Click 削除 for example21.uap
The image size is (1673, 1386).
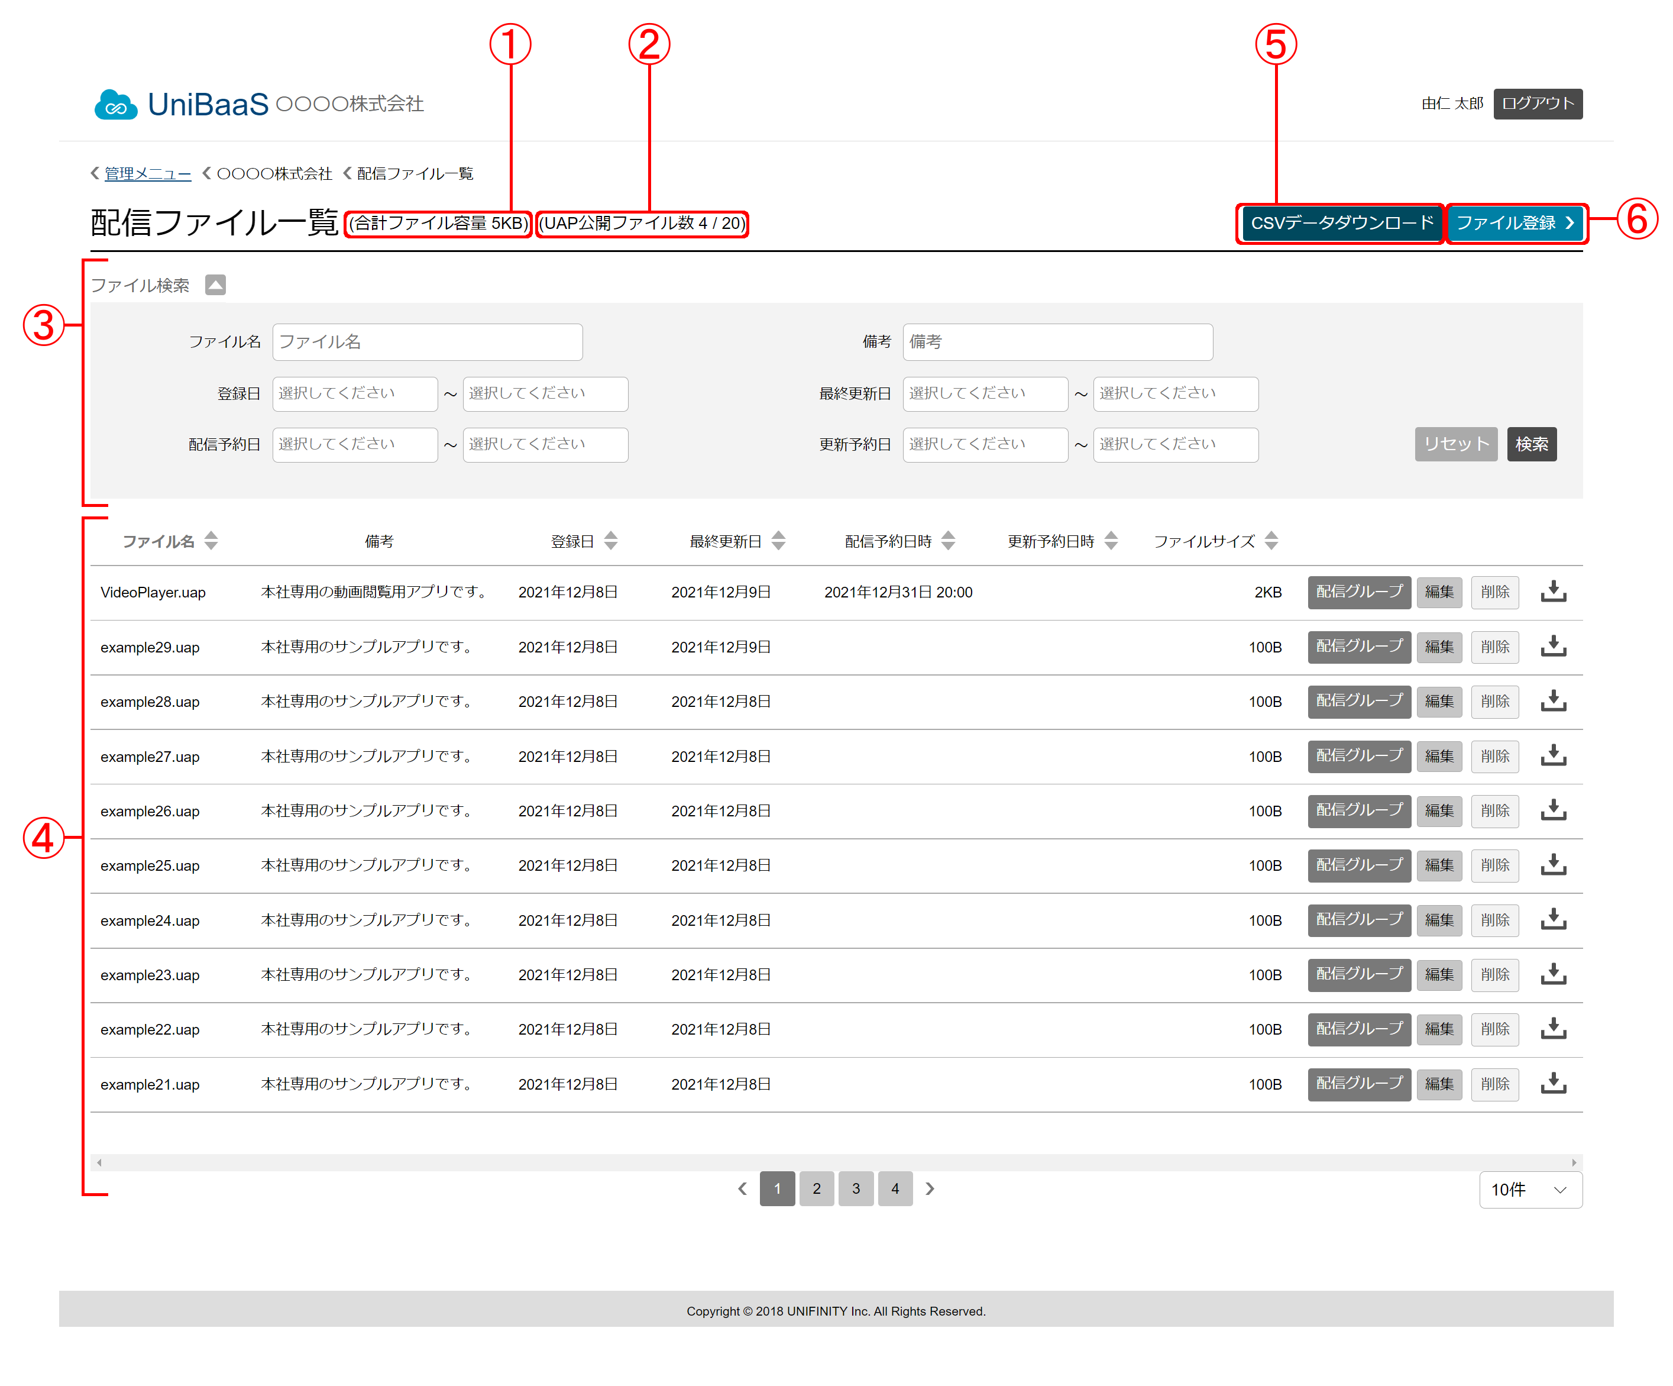coord(1494,1084)
